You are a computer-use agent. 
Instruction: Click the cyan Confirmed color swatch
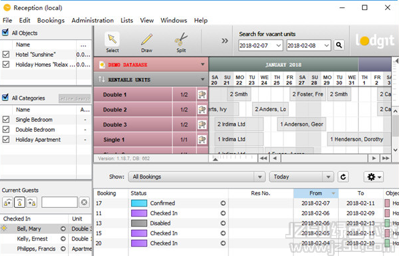tap(139, 203)
